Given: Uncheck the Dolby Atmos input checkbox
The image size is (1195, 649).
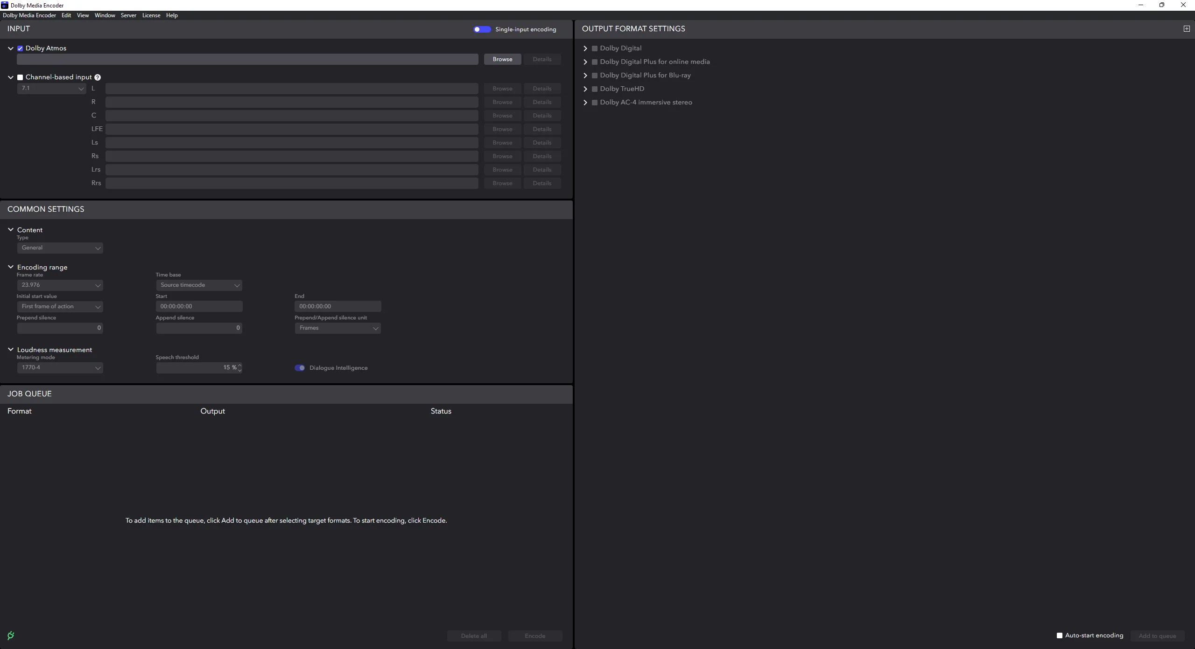Looking at the screenshot, I should pos(20,48).
